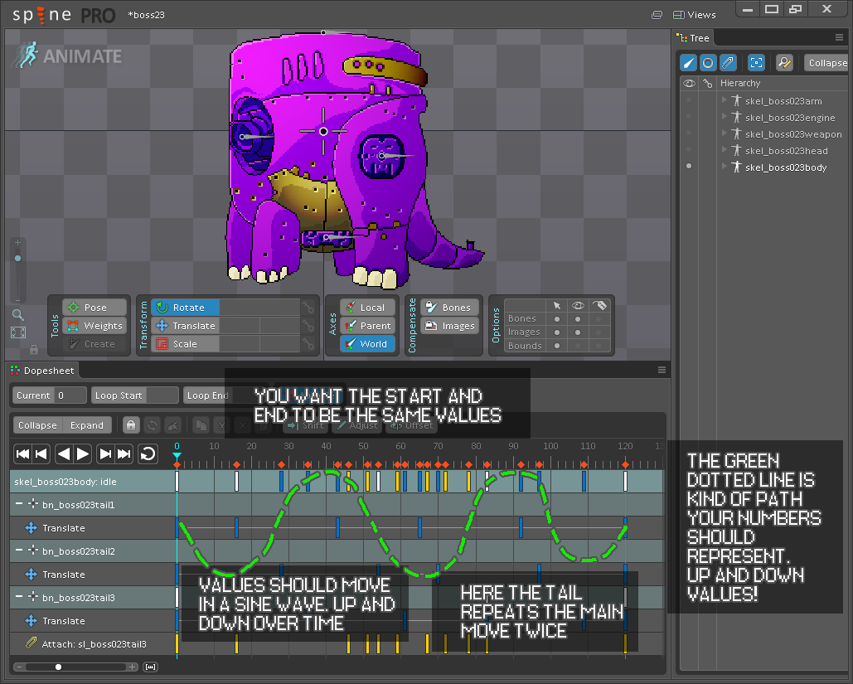This screenshot has width=853, height=684.
Task: Click the Loop Start input field
Action: click(162, 395)
